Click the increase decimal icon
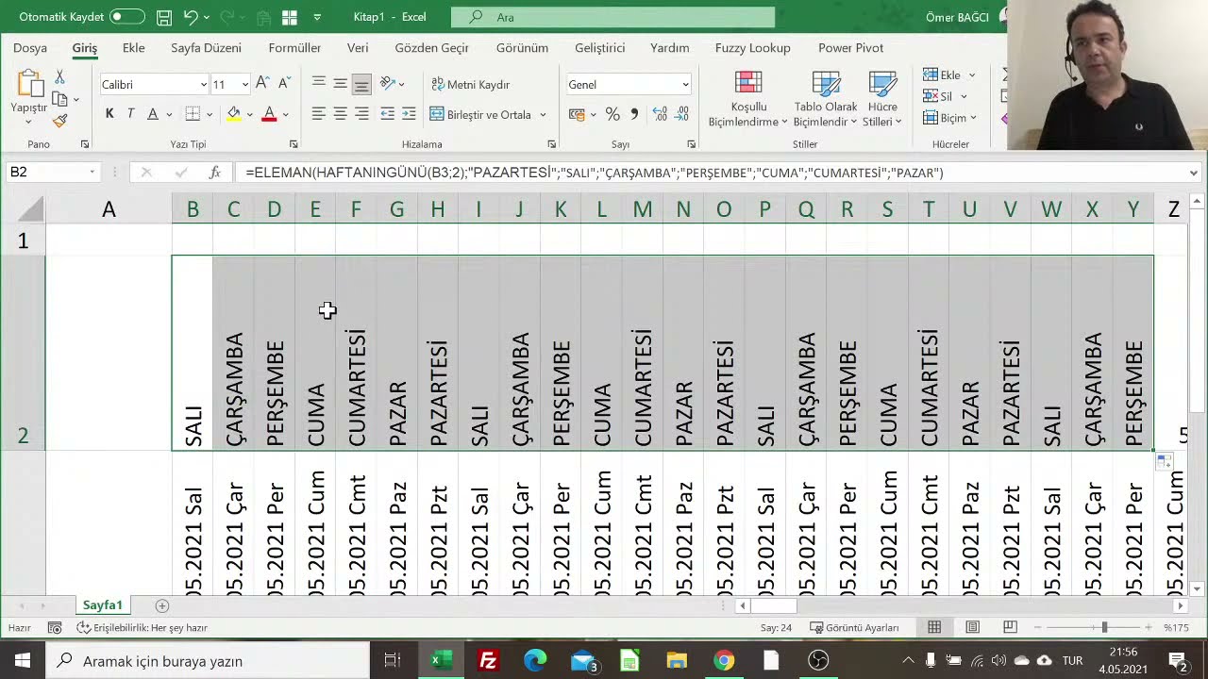This screenshot has height=679, width=1208. click(659, 114)
